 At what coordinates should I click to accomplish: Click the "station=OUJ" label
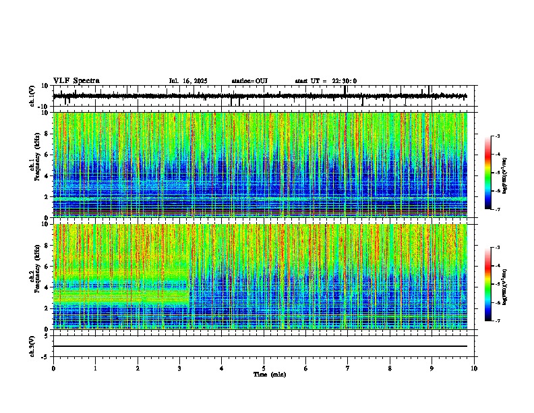pos(249,81)
